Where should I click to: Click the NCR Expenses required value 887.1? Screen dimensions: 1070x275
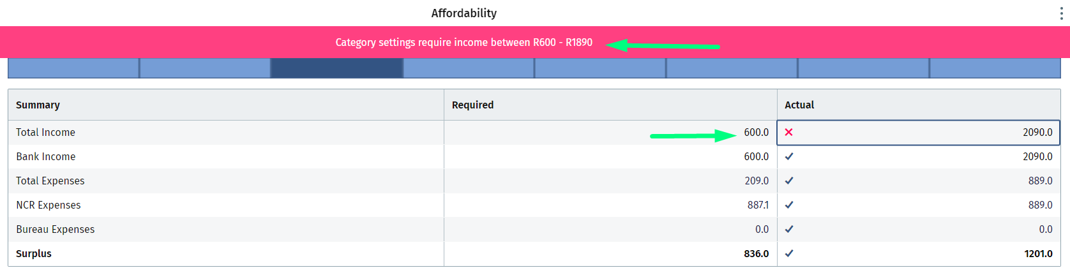[758, 205]
